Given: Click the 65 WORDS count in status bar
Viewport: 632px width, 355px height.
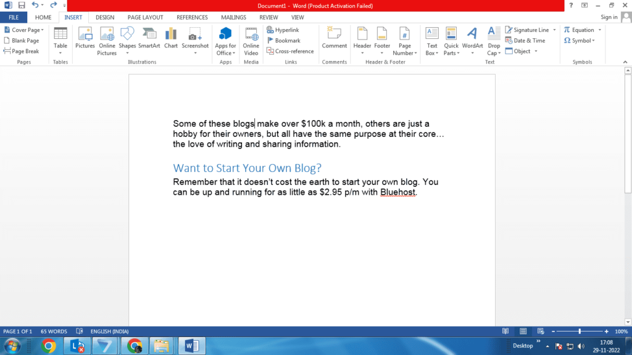Looking at the screenshot, I should 54,331.
